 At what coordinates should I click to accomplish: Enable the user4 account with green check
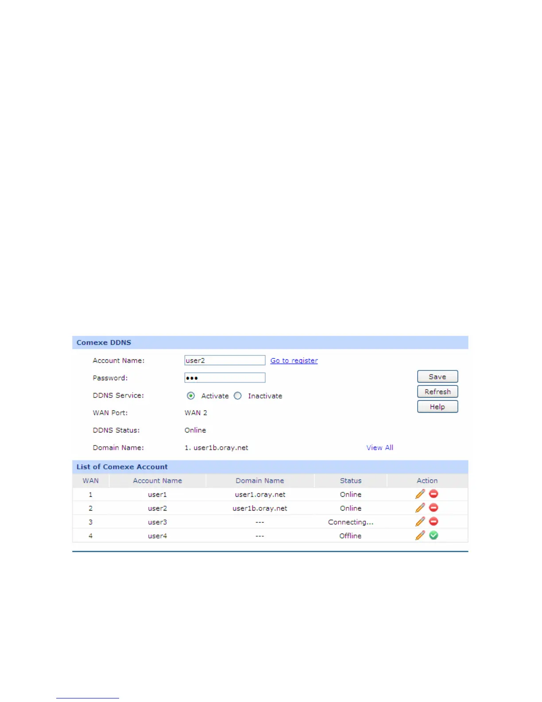(x=434, y=535)
